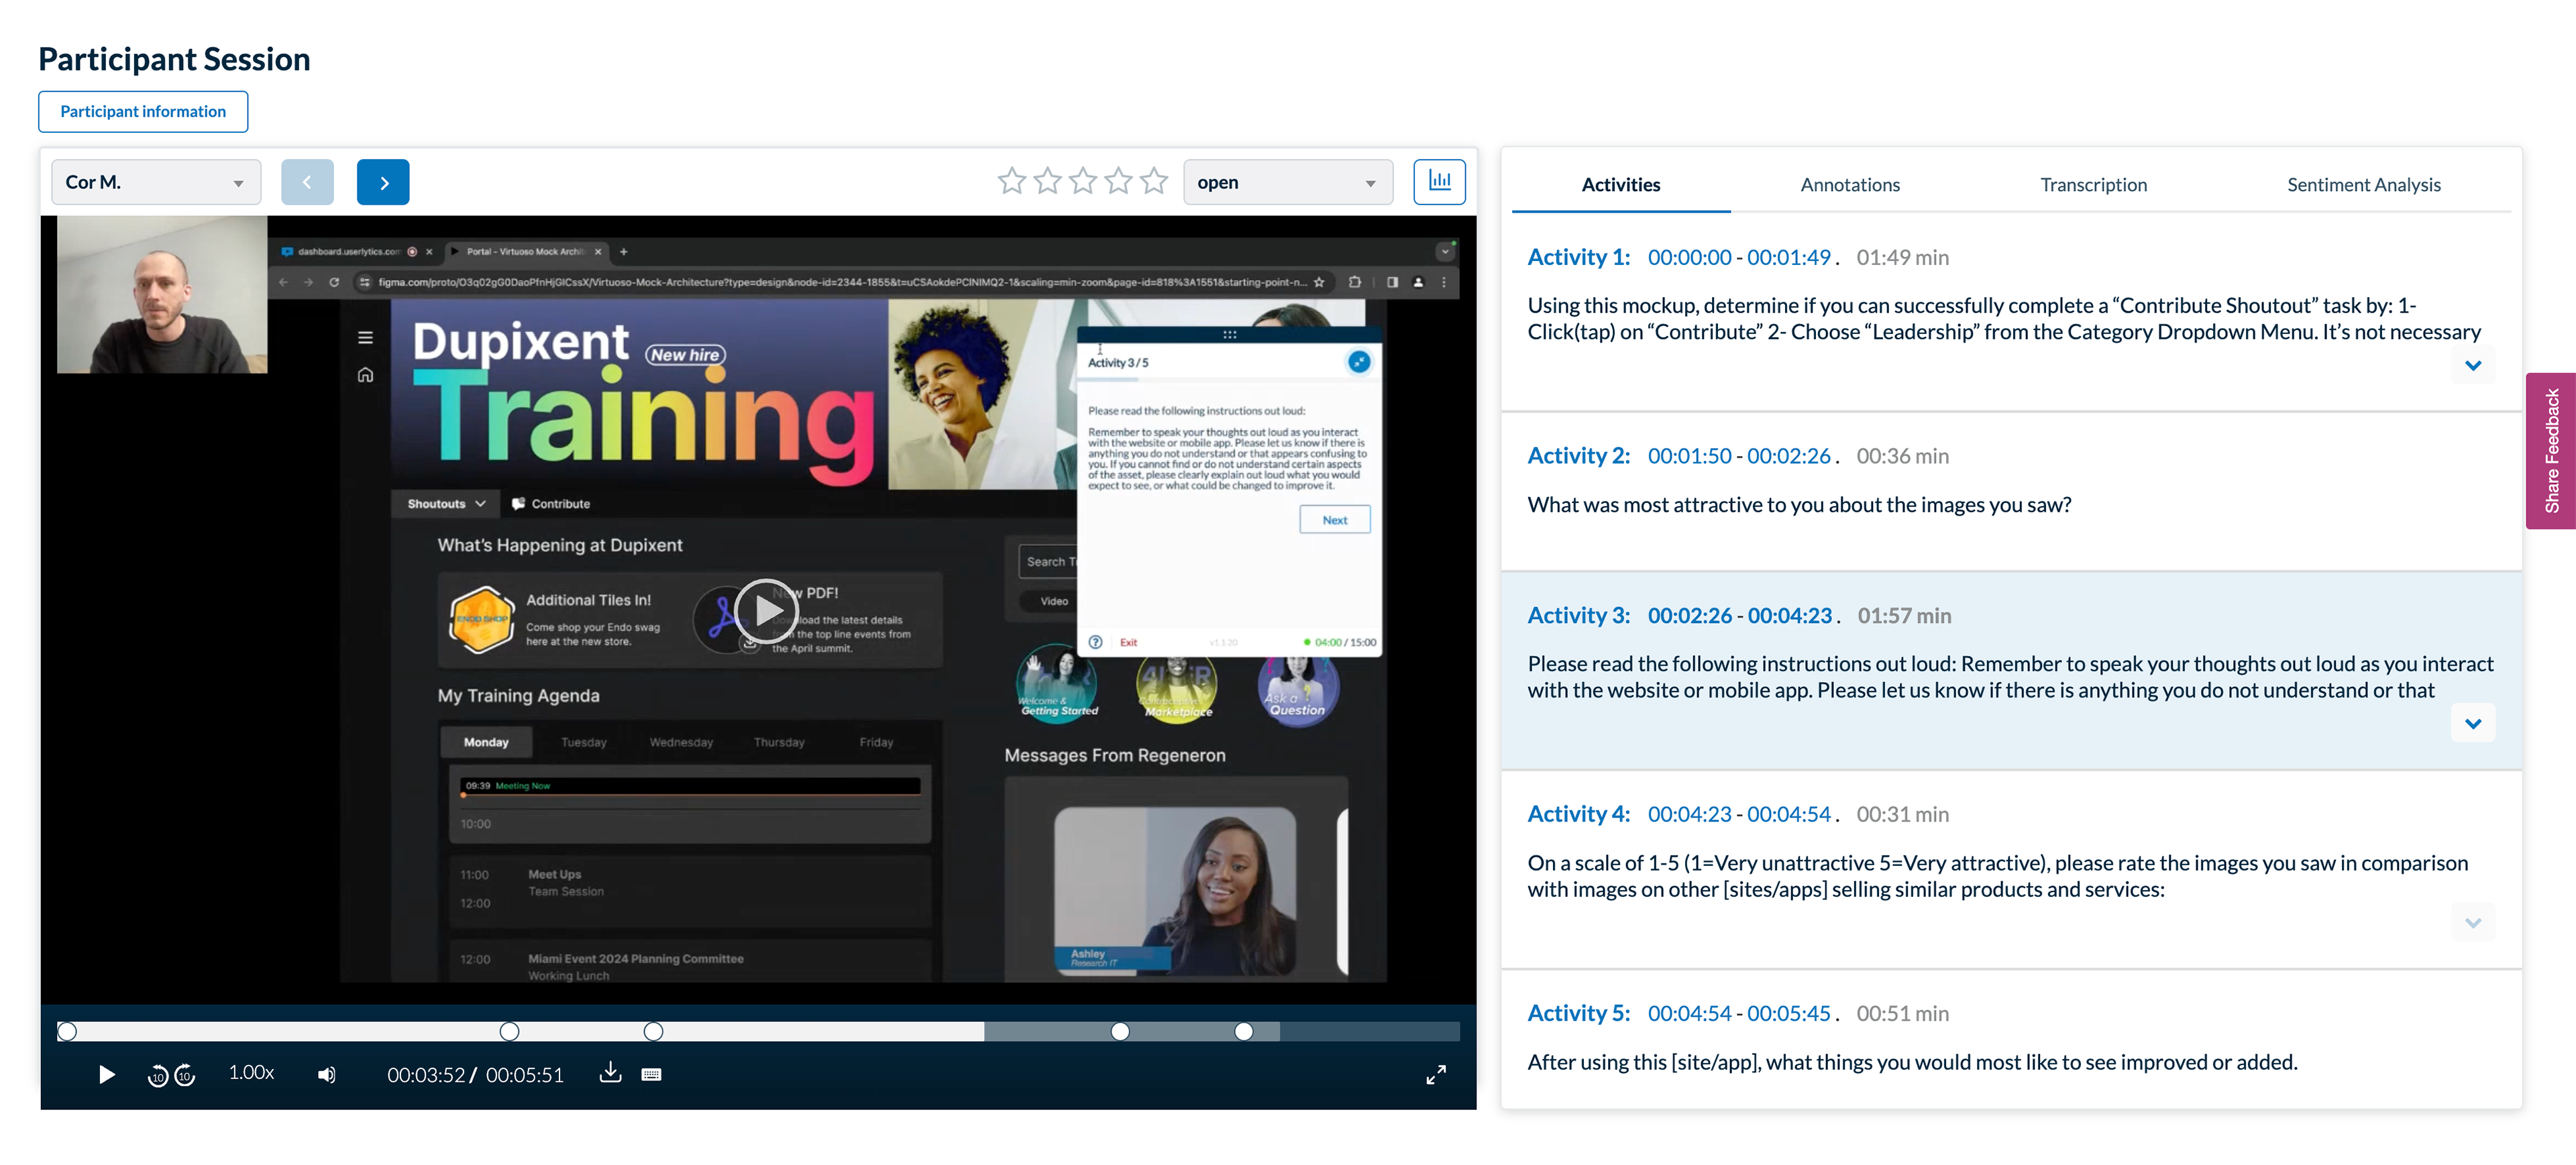Enter fullscreen video mode

coord(1436,1075)
